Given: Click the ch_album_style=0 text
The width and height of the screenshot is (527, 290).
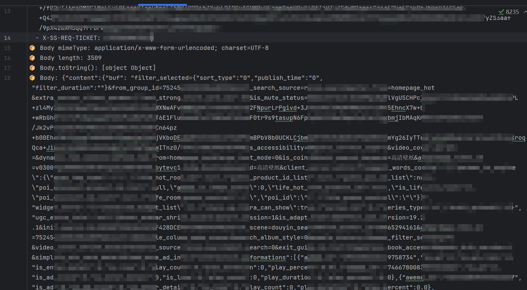Looking at the screenshot, I should 279,237.
